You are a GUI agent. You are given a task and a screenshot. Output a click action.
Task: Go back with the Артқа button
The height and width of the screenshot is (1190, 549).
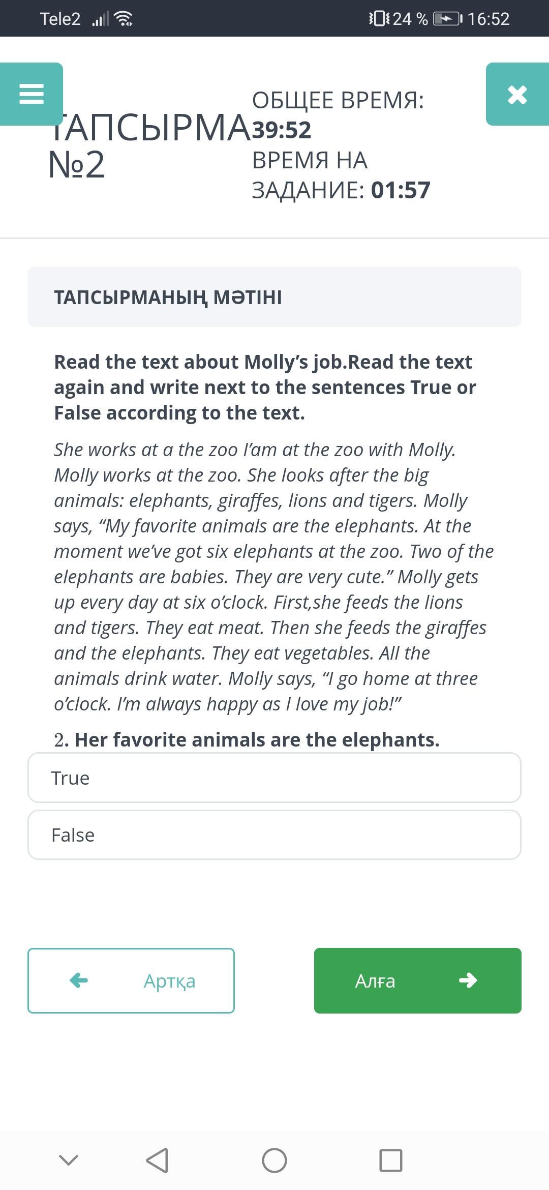(x=131, y=980)
